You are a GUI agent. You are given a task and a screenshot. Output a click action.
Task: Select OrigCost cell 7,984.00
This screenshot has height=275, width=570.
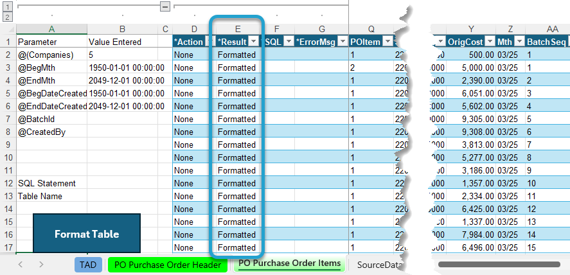(x=471, y=235)
